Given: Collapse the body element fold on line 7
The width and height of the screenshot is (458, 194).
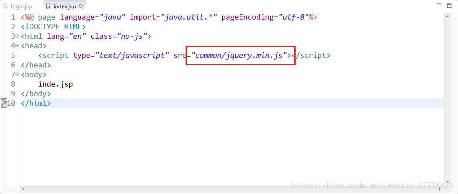Looking at the screenshot, I should pos(17,74).
